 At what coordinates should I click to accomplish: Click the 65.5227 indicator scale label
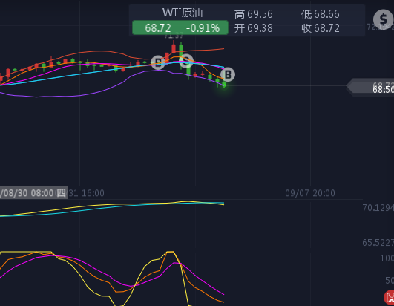(x=378, y=243)
